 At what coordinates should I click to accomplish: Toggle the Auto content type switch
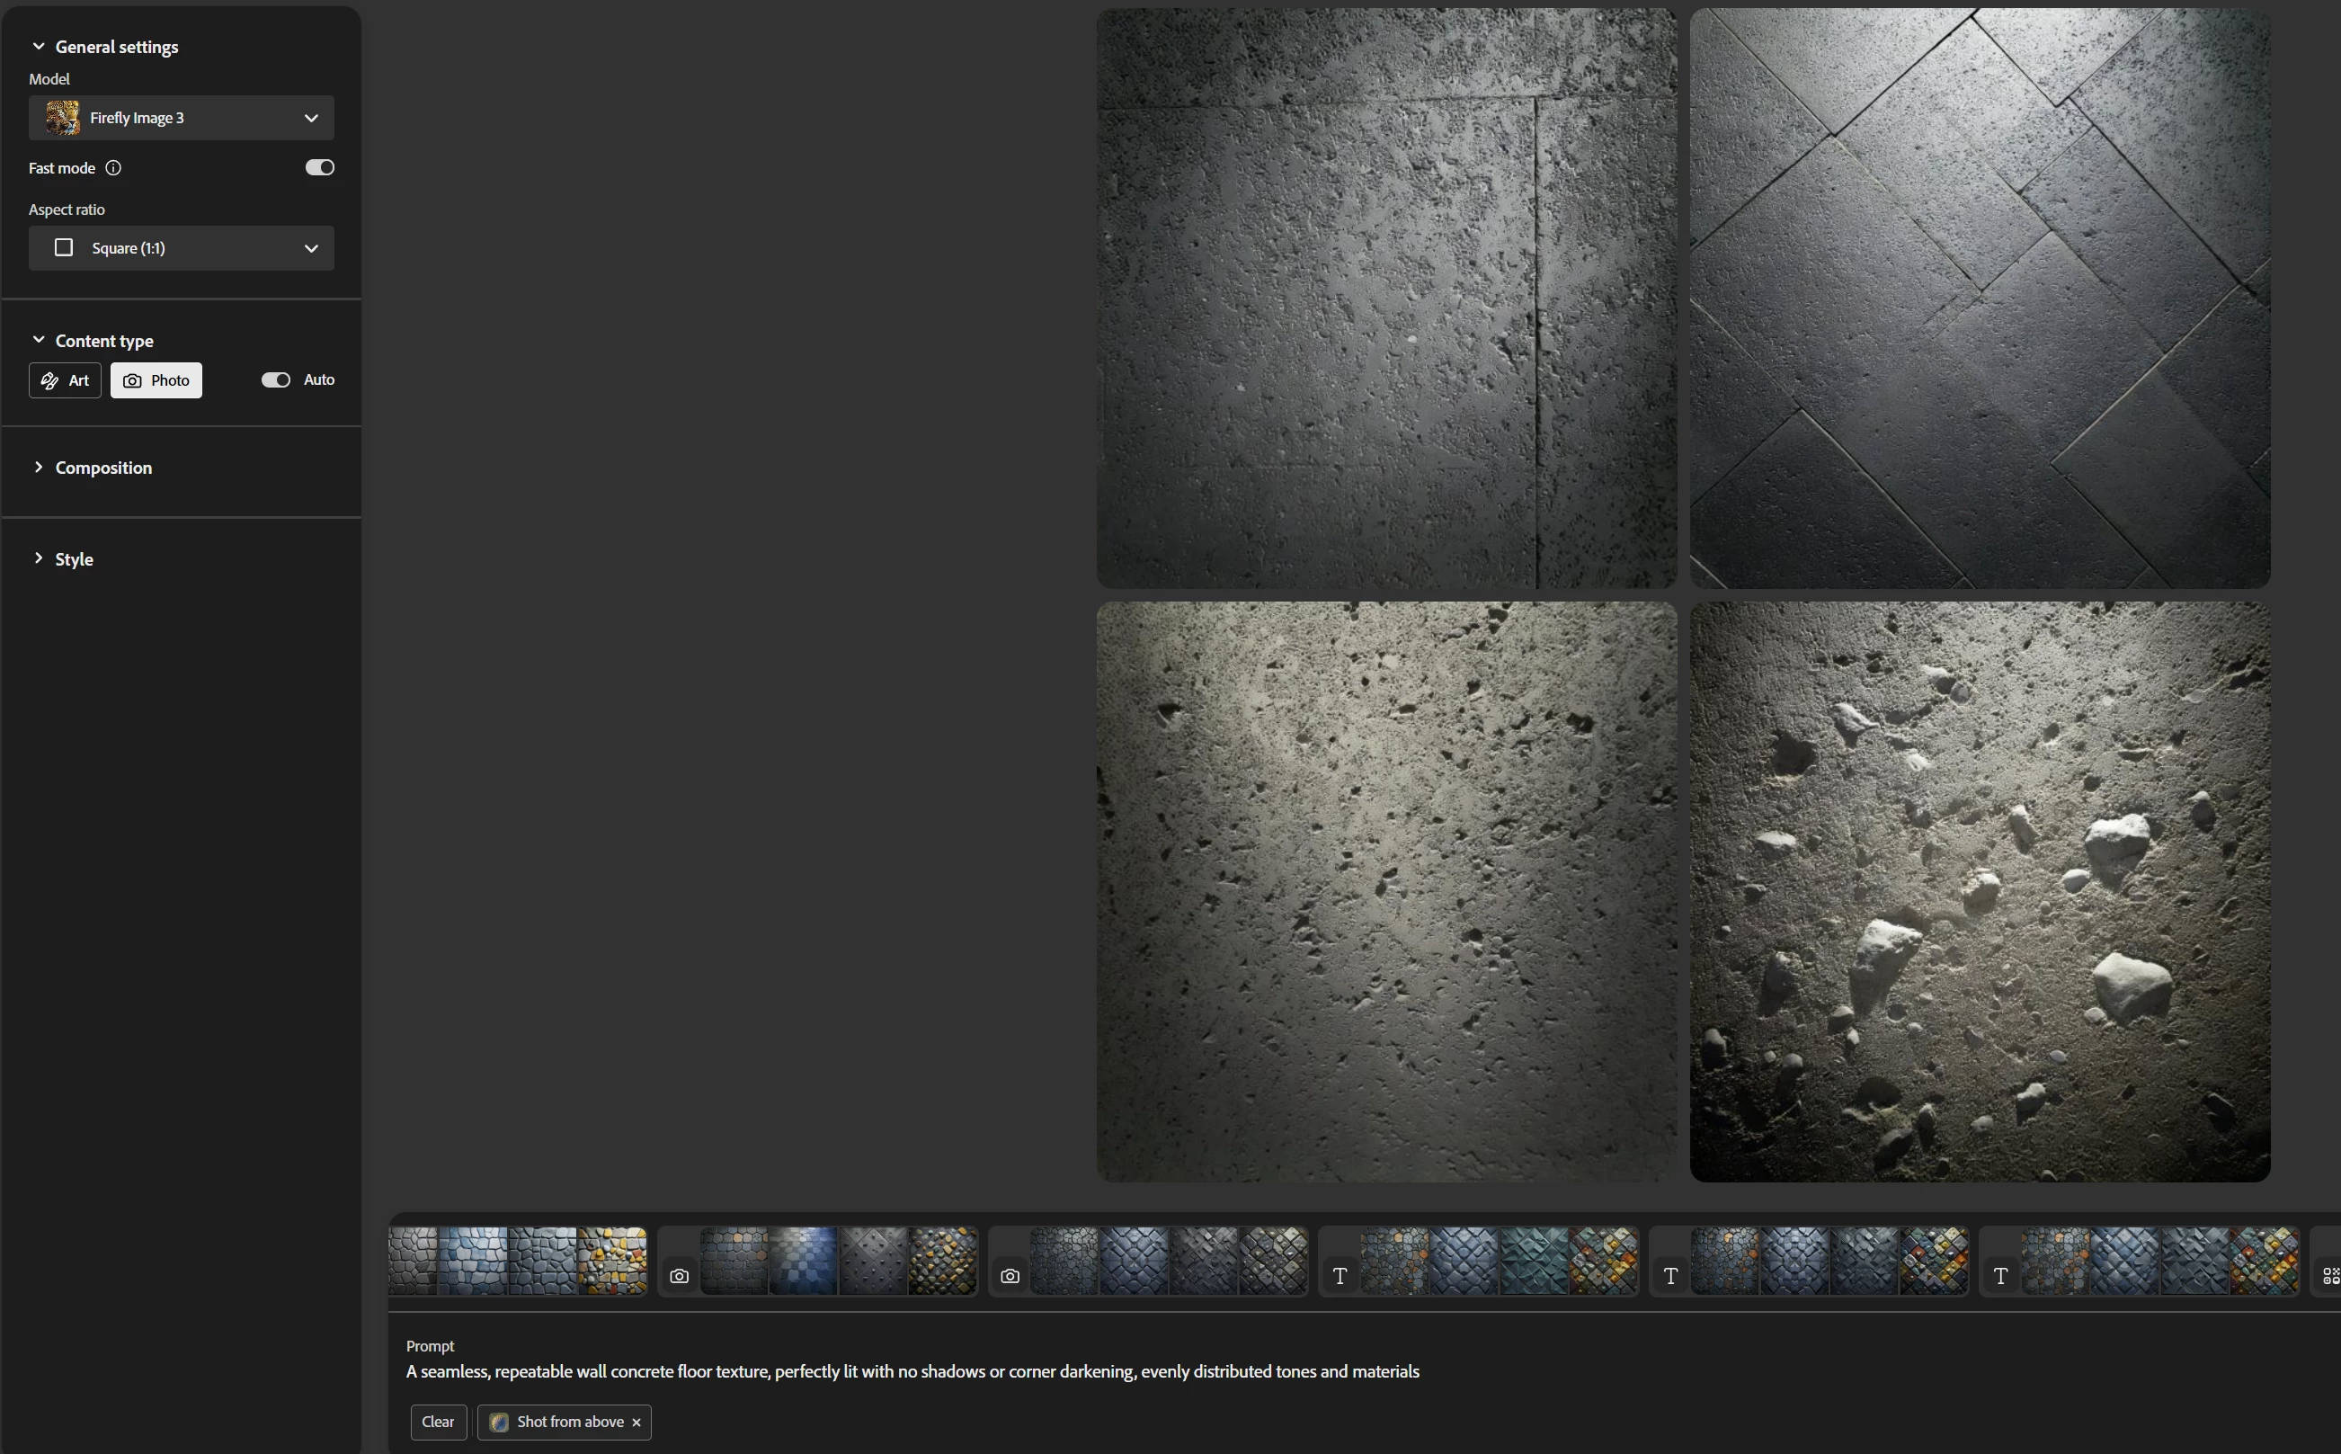[x=276, y=379]
